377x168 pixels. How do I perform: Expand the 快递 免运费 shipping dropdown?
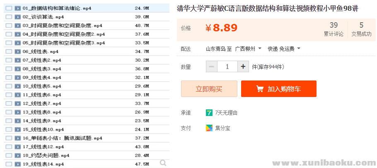click(284, 49)
